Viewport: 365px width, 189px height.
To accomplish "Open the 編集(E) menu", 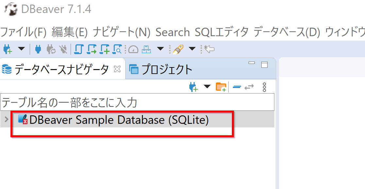I will click(x=69, y=32).
